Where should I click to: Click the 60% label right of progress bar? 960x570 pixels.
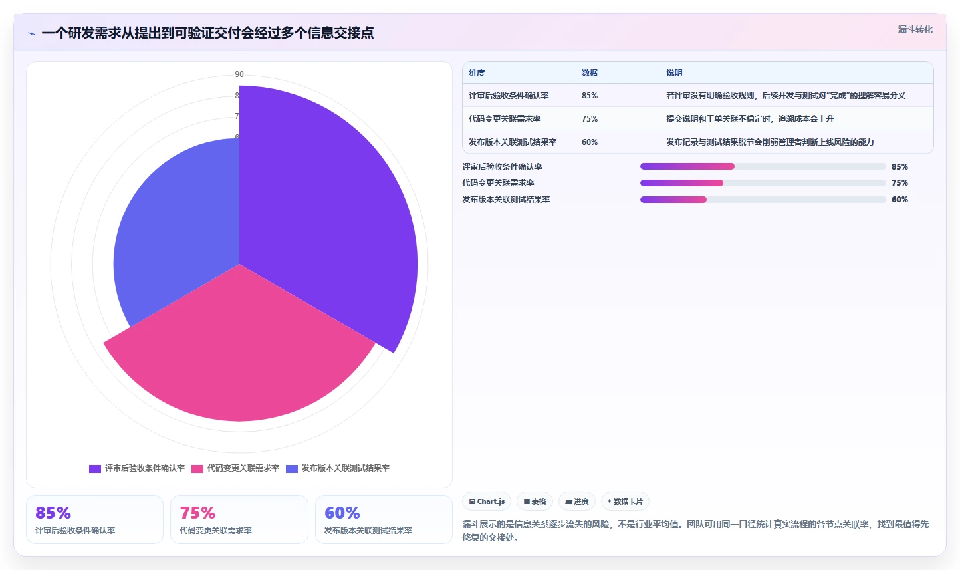900,200
